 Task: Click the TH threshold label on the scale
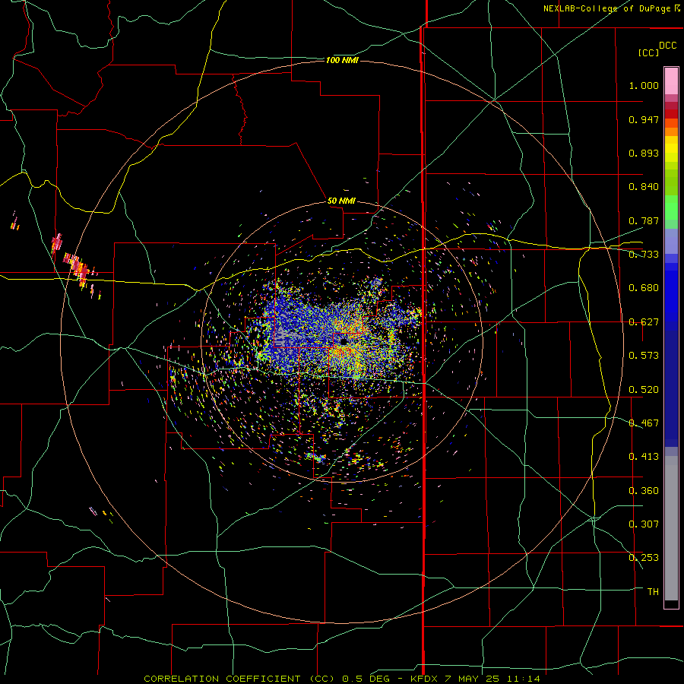653,592
